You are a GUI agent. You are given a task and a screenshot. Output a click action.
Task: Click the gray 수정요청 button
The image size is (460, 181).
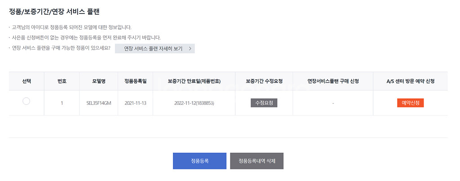coord(264,103)
